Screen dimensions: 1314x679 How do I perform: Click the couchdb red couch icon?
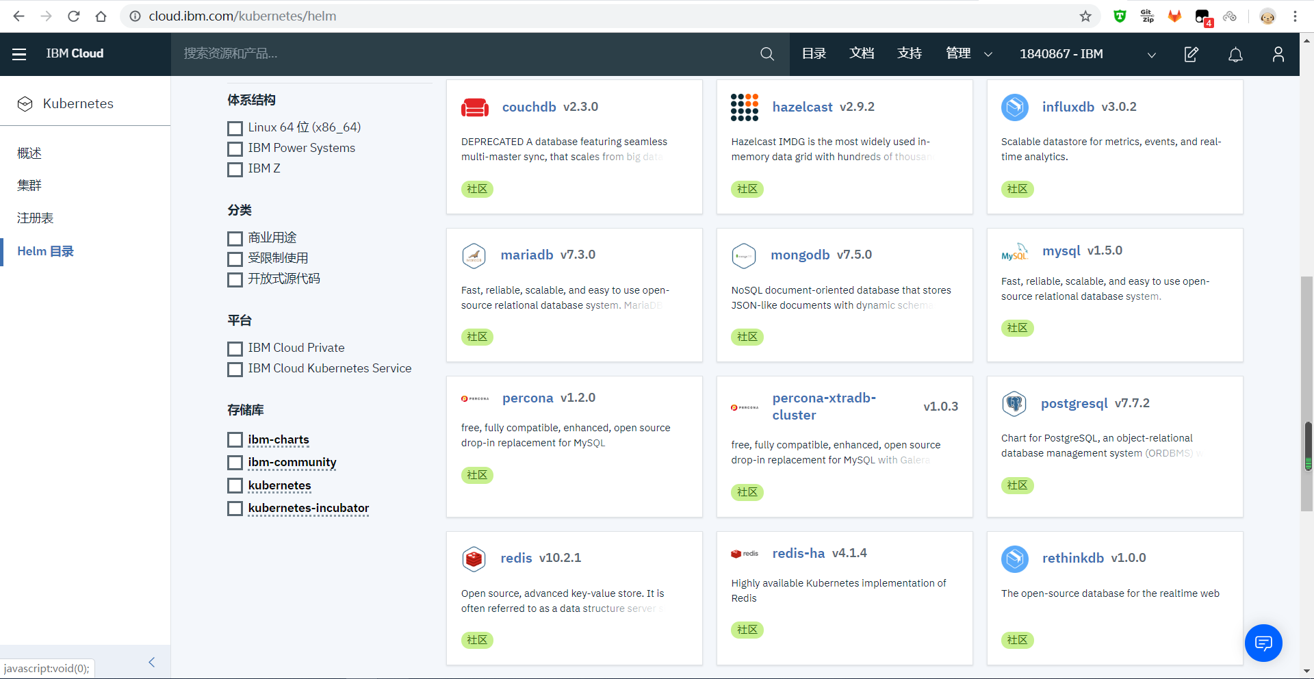coord(475,107)
